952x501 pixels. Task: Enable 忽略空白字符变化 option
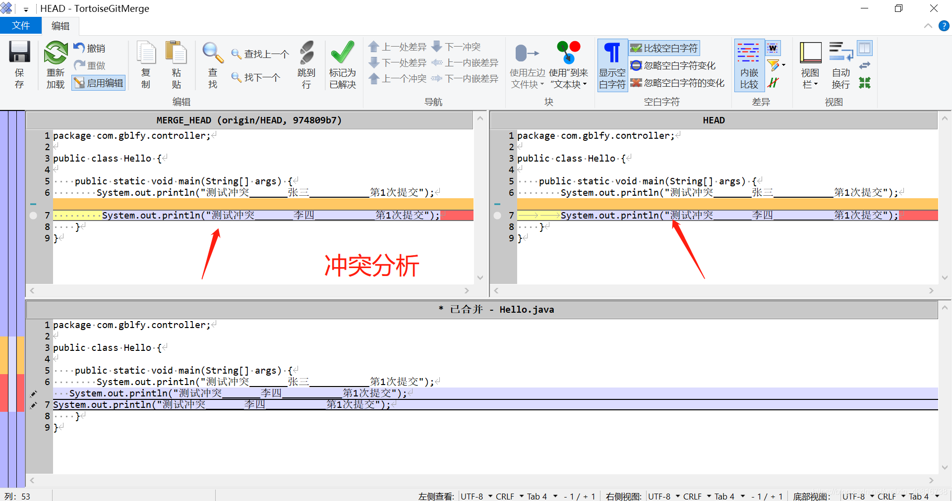click(674, 65)
